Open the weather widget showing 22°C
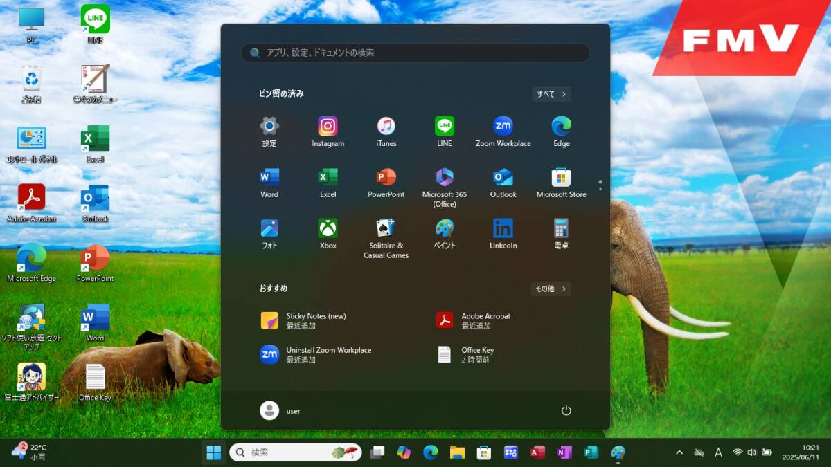The width and height of the screenshot is (831, 467). [29, 452]
